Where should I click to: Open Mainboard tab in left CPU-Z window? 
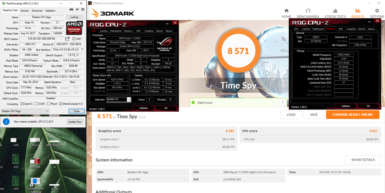[x=116, y=31]
